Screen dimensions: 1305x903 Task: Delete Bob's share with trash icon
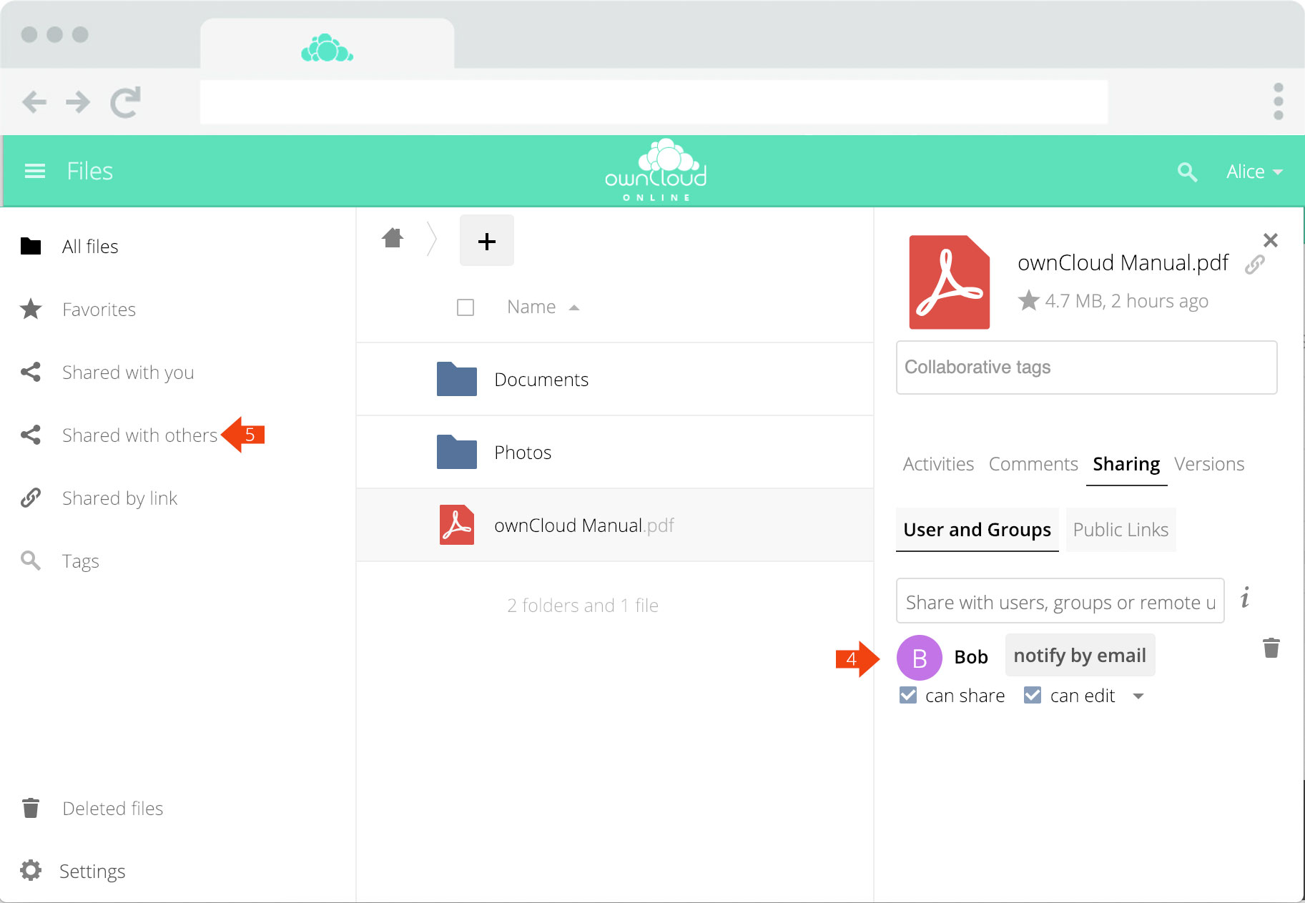(1271, 648)
